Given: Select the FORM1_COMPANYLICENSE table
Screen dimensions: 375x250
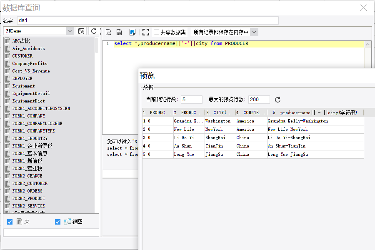Looking at the screenshot, I should click(37, 123).
